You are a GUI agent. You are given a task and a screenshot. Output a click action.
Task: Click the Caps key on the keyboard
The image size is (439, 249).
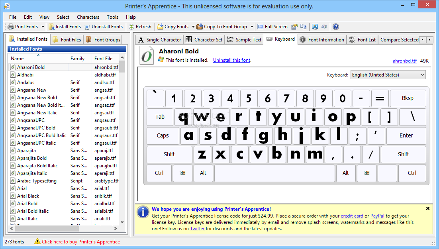point(163,135)
